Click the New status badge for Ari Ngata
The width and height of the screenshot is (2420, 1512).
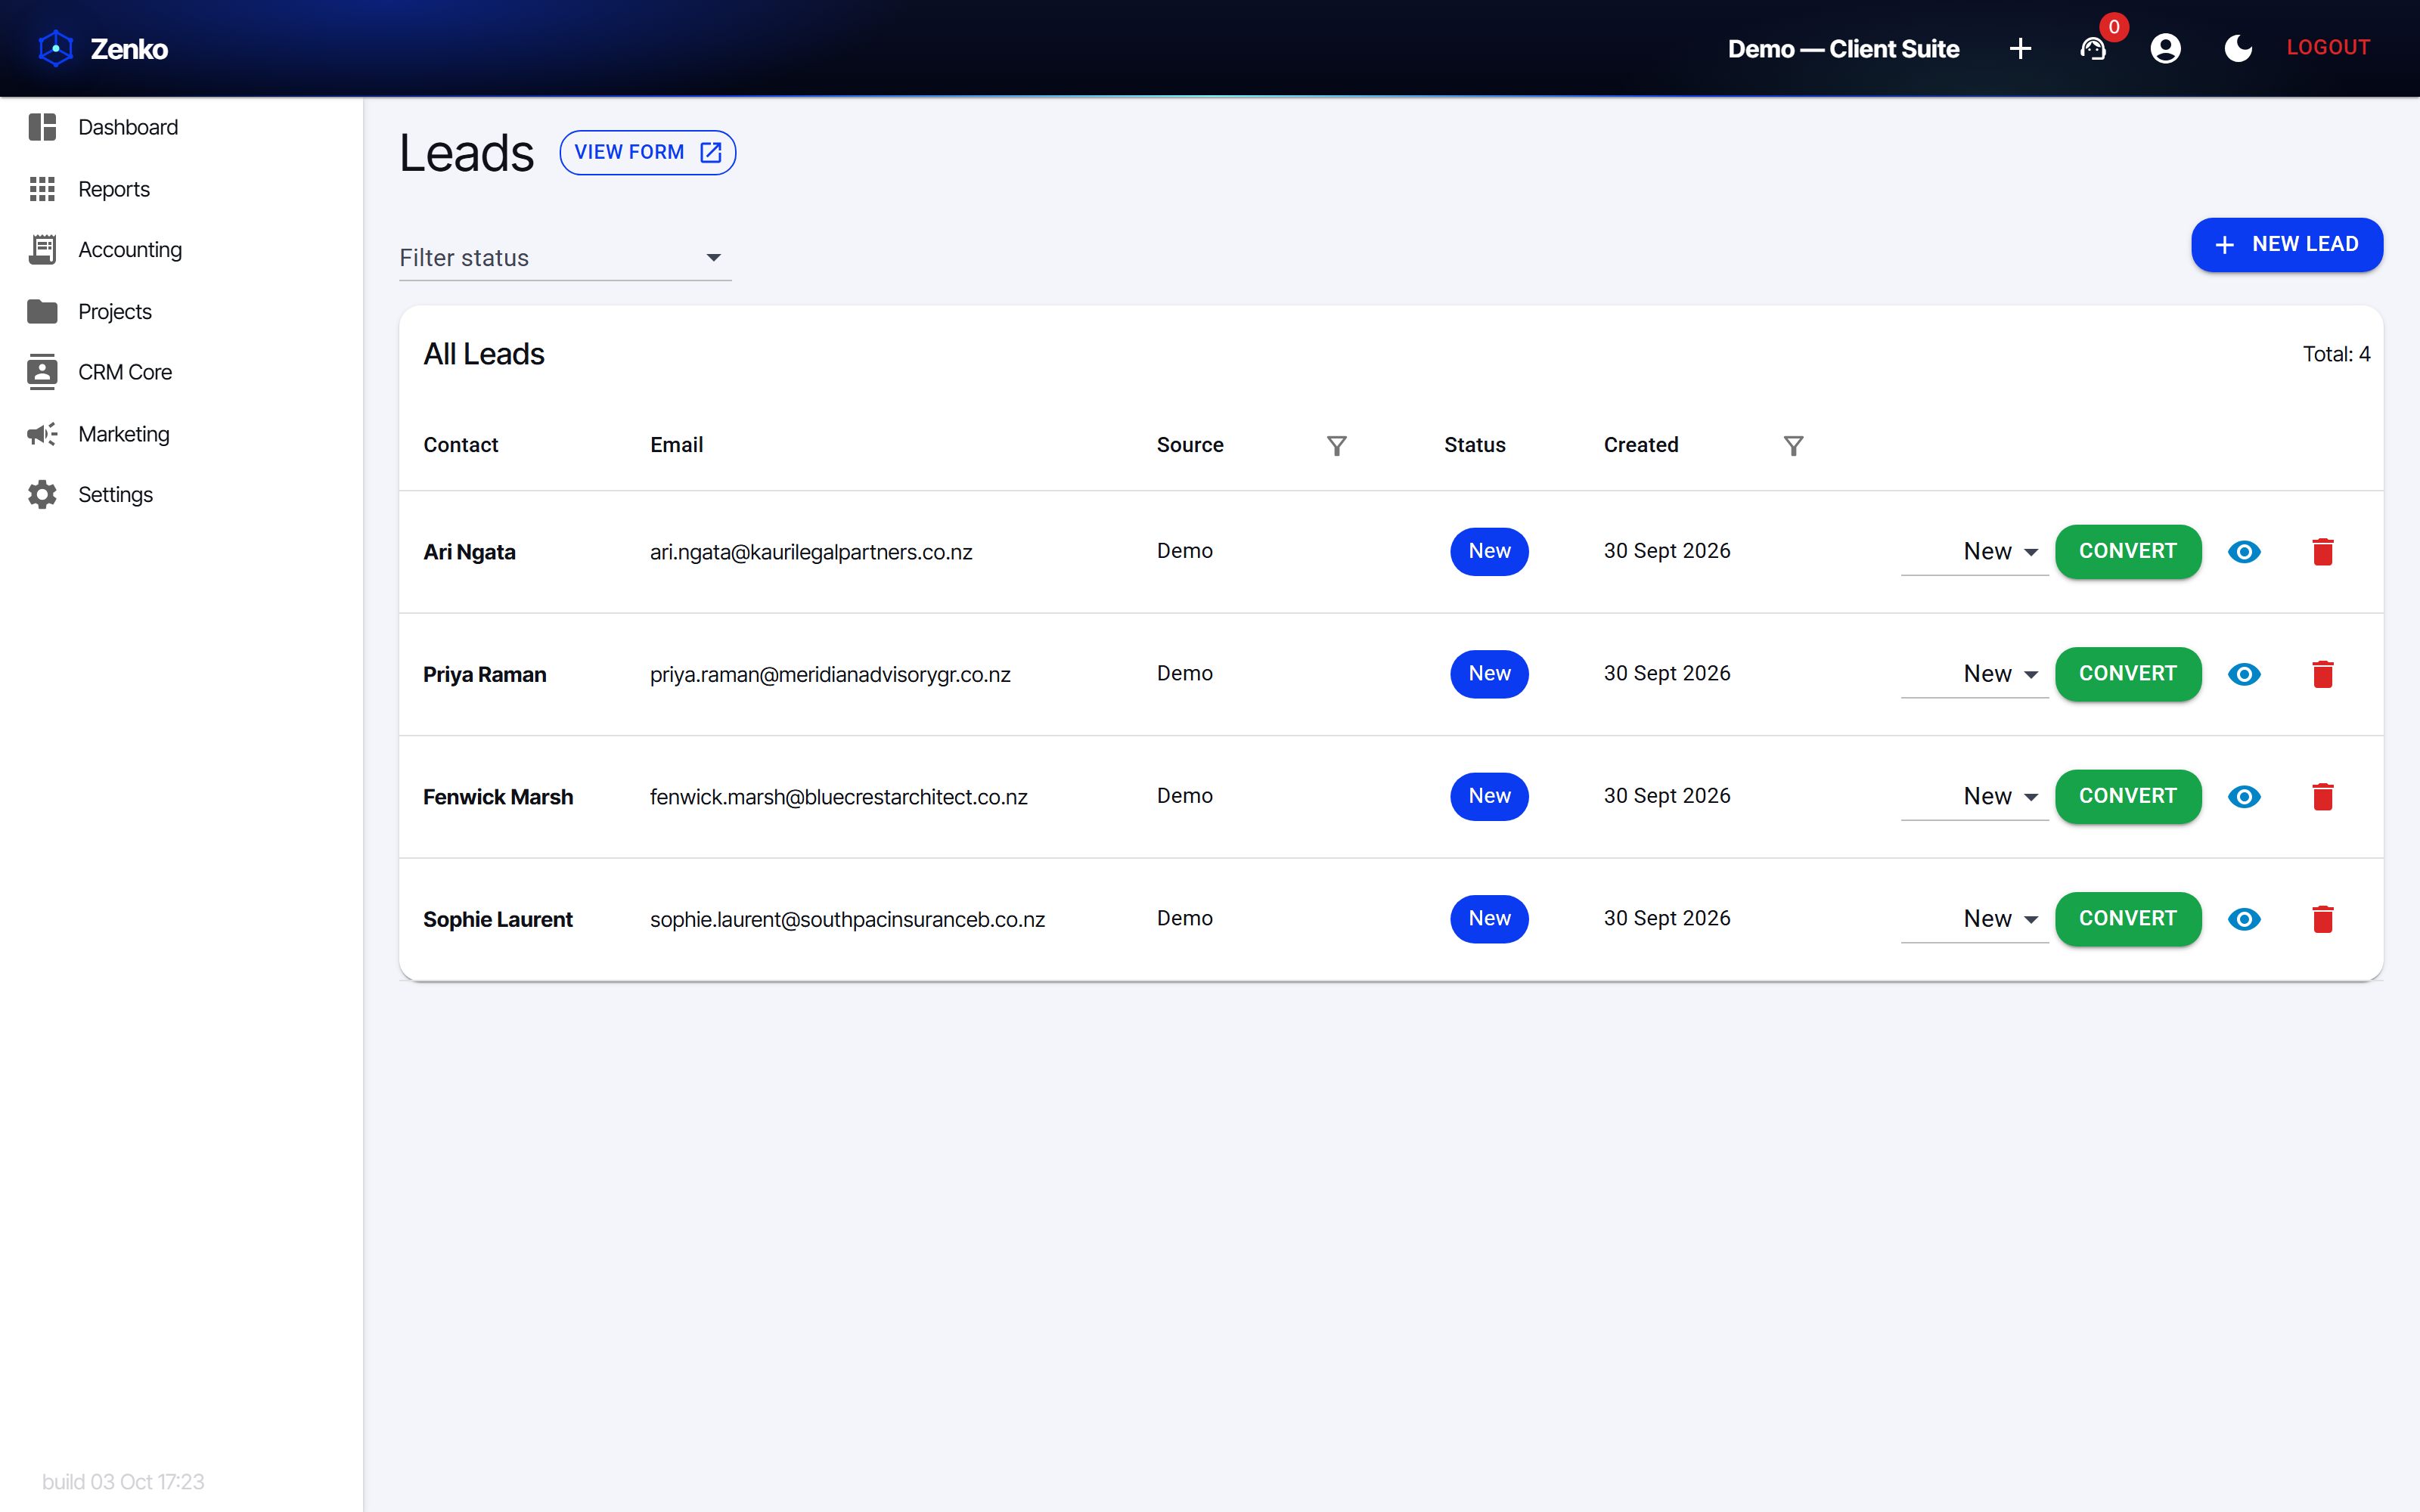1489,551
